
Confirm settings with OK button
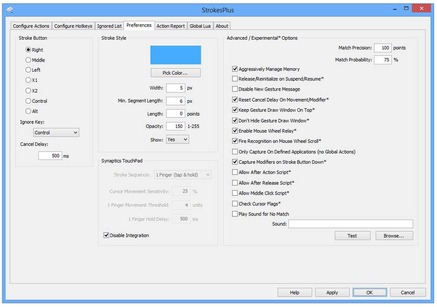pos(369,292)
